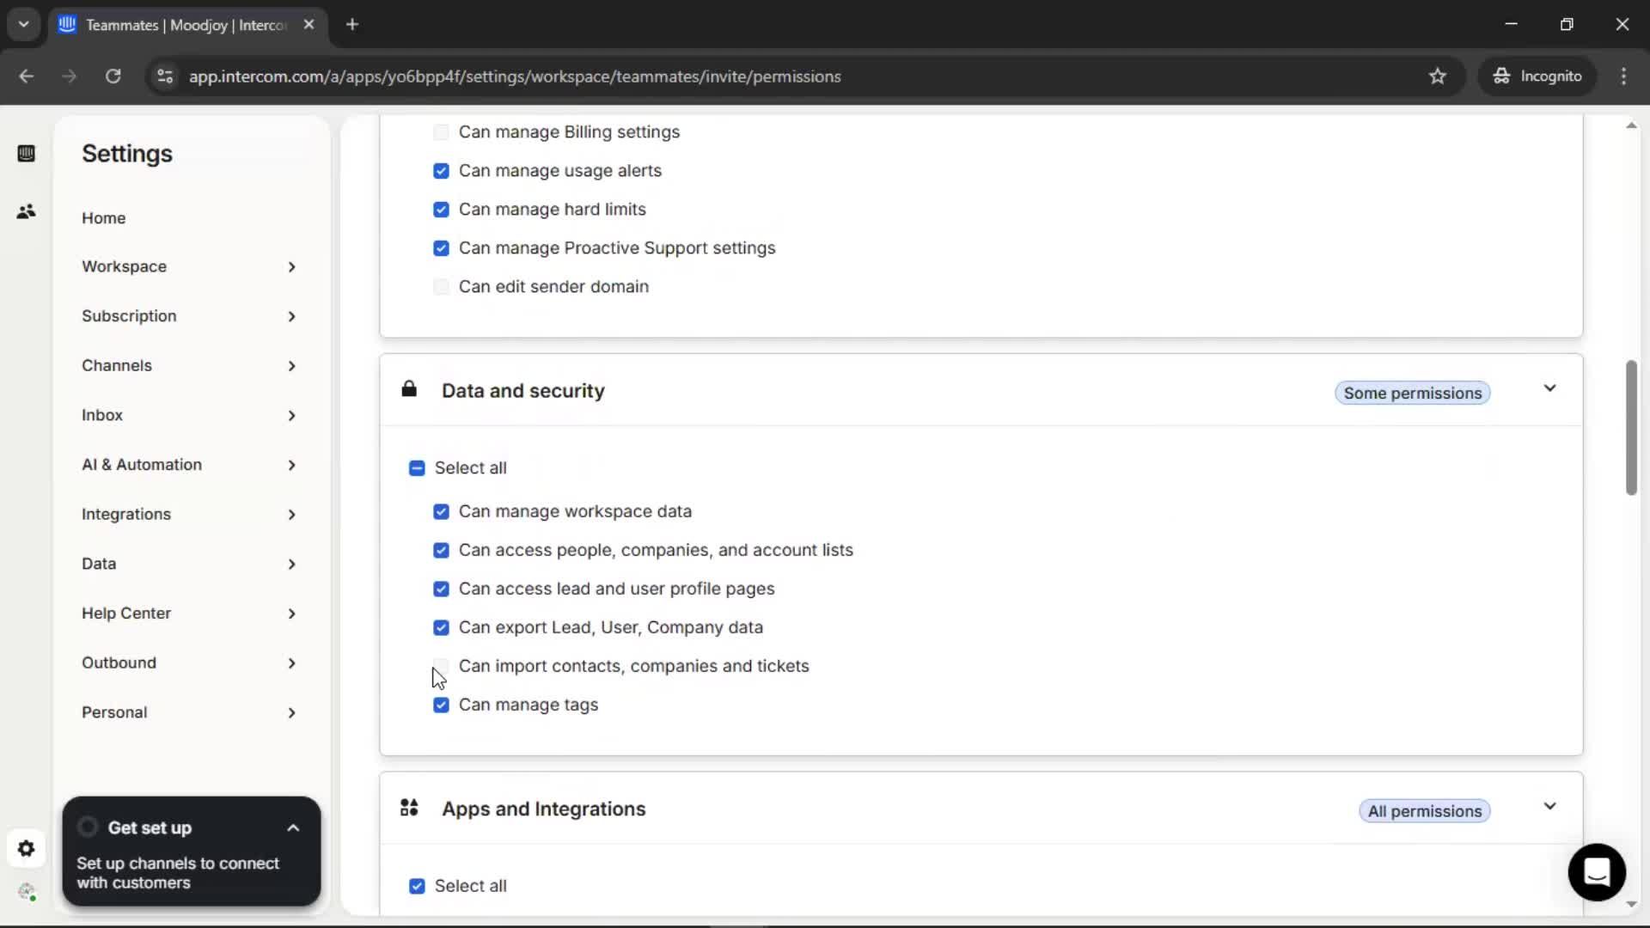Click the settings gear icon at bottom left
Screen dimensions: 1650x928
tap(26, 849)
